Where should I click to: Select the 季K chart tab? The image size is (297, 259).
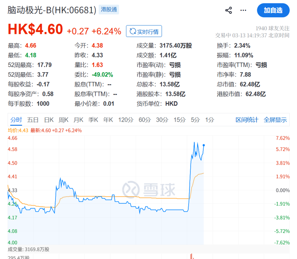[93, 119]
